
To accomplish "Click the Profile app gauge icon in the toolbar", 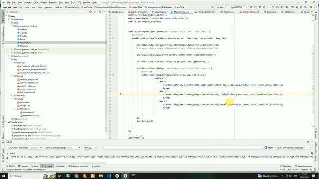I will point(273,7).
